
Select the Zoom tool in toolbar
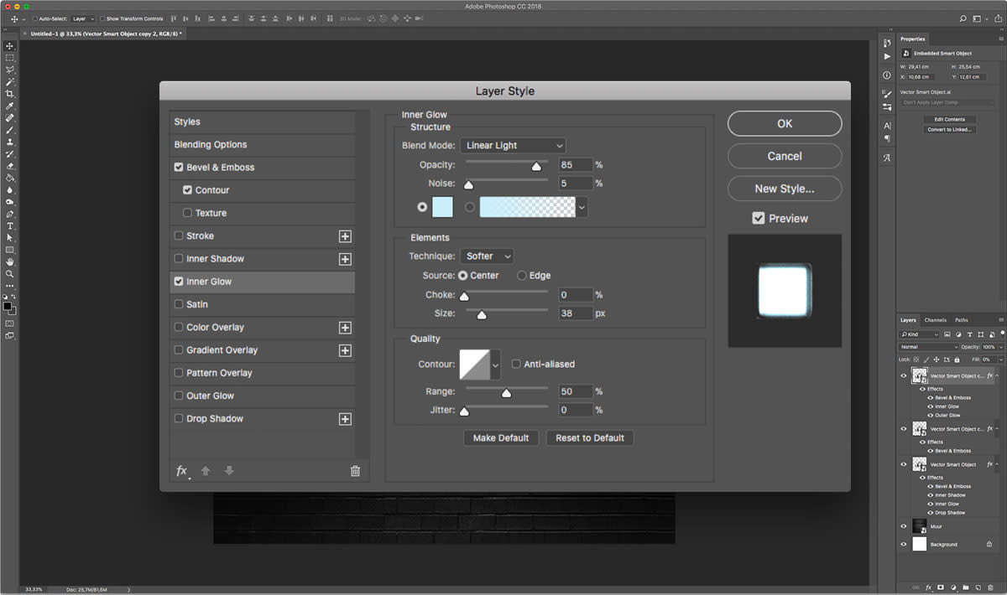(10, 274)
